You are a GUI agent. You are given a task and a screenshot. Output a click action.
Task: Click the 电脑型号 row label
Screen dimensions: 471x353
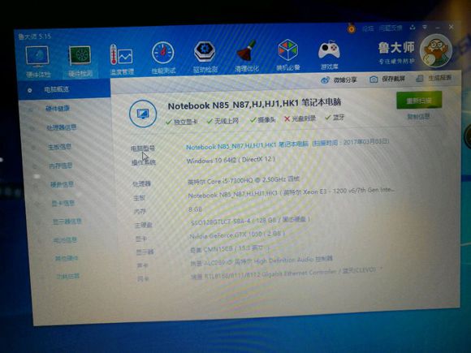coord(143,149)
